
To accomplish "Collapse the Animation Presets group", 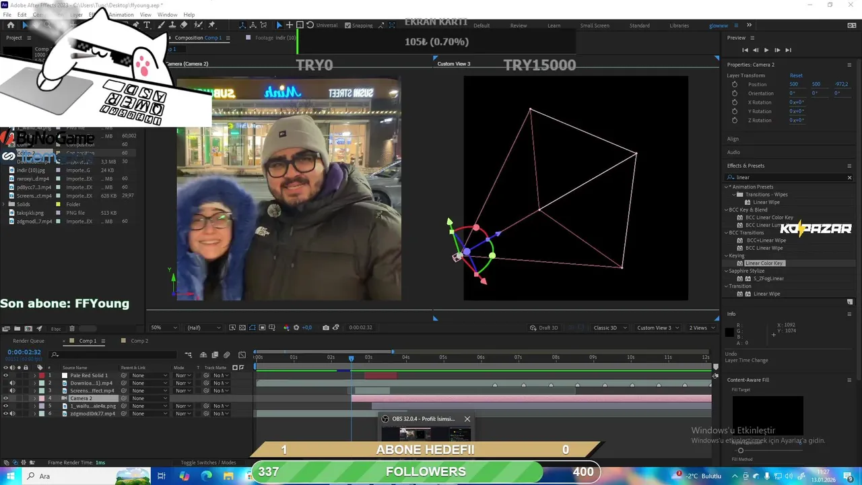I will click(x=728, y=187).
